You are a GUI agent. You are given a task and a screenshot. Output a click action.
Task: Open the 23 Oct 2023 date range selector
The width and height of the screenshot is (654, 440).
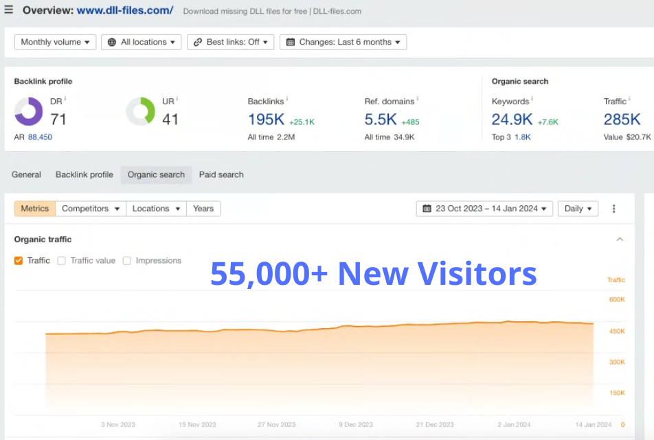pos(484,208)
